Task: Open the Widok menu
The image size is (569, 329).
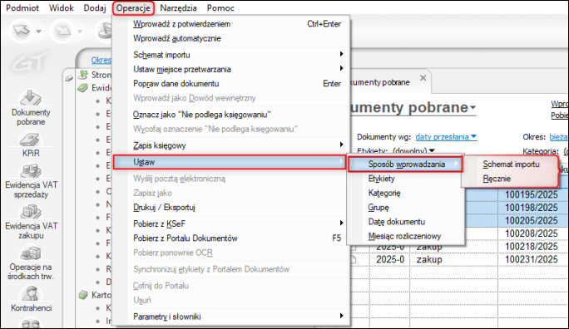Action: [x=62, y=7]
